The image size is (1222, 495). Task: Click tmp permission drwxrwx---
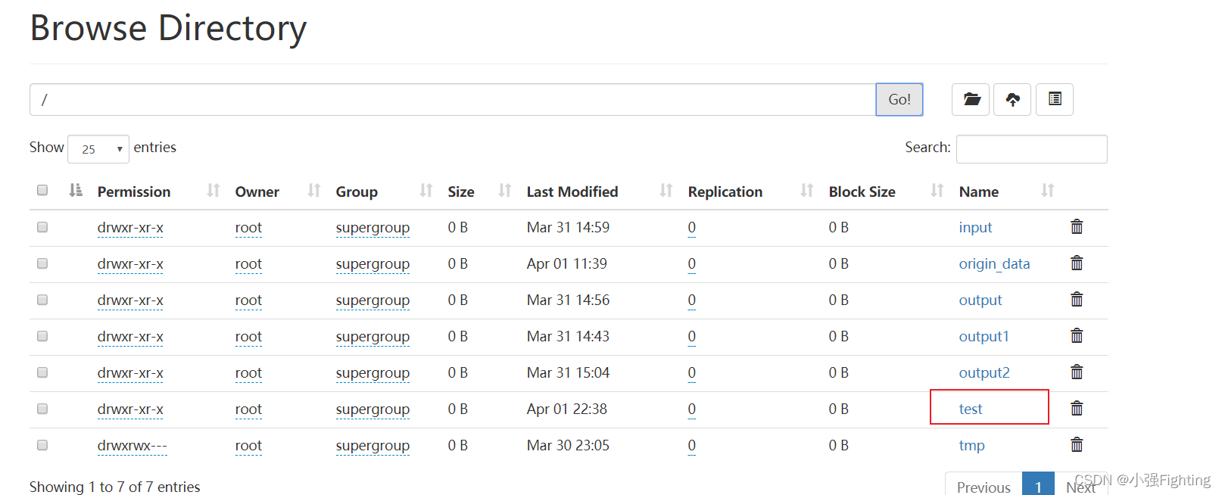click(132, 445)
